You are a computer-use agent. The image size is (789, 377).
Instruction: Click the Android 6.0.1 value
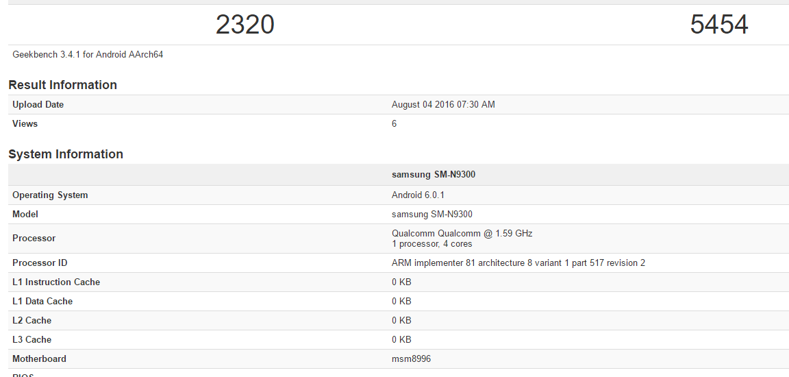[418, 195]
